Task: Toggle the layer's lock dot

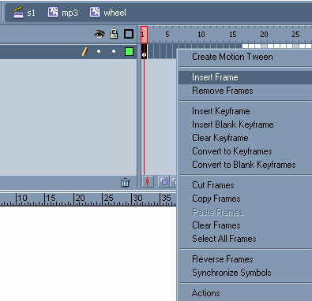Action: 114,51
